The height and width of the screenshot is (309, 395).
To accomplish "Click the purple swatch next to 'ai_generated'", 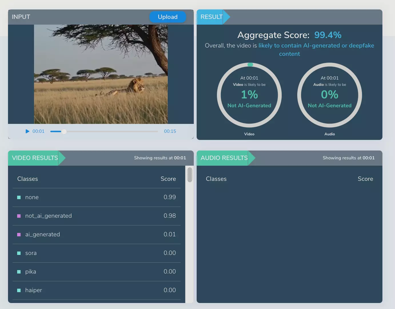I will [19, 235].
